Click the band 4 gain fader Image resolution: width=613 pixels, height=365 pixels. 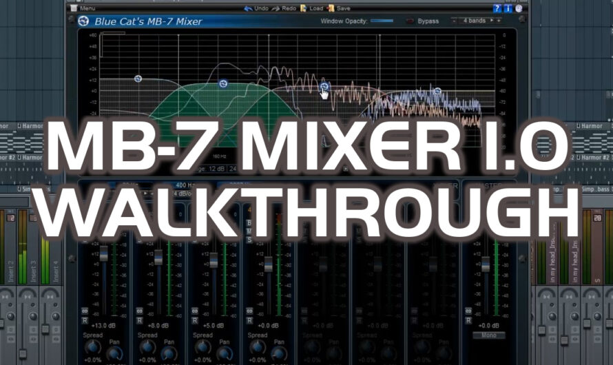tap(268, 264)
